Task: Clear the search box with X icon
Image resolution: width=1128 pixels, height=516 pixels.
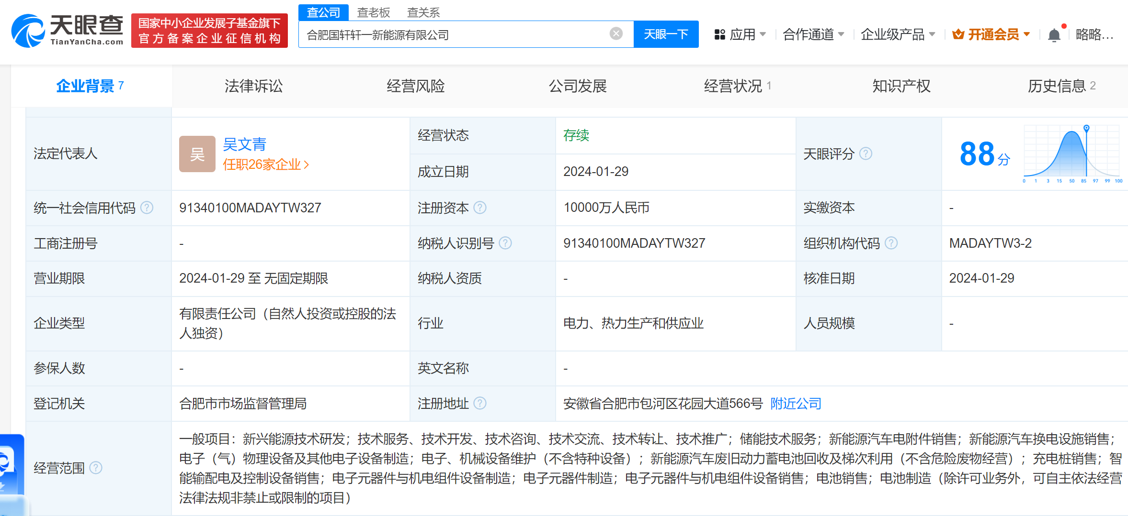Action: pos(616,33)
